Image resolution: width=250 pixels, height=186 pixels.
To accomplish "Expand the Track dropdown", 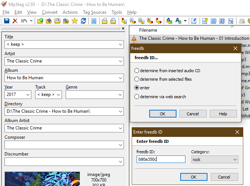I will click(59, 95).
